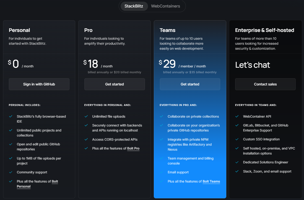Click checkmark beside Up to 1MB of file uploads

click(x=11, y=158)
